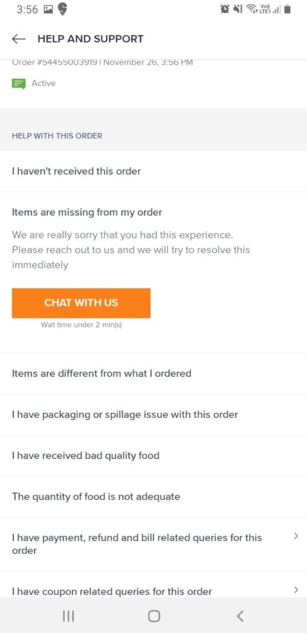Choose I have received bad quality food
The image size is (307, 633).
click(x=153, y=456)
